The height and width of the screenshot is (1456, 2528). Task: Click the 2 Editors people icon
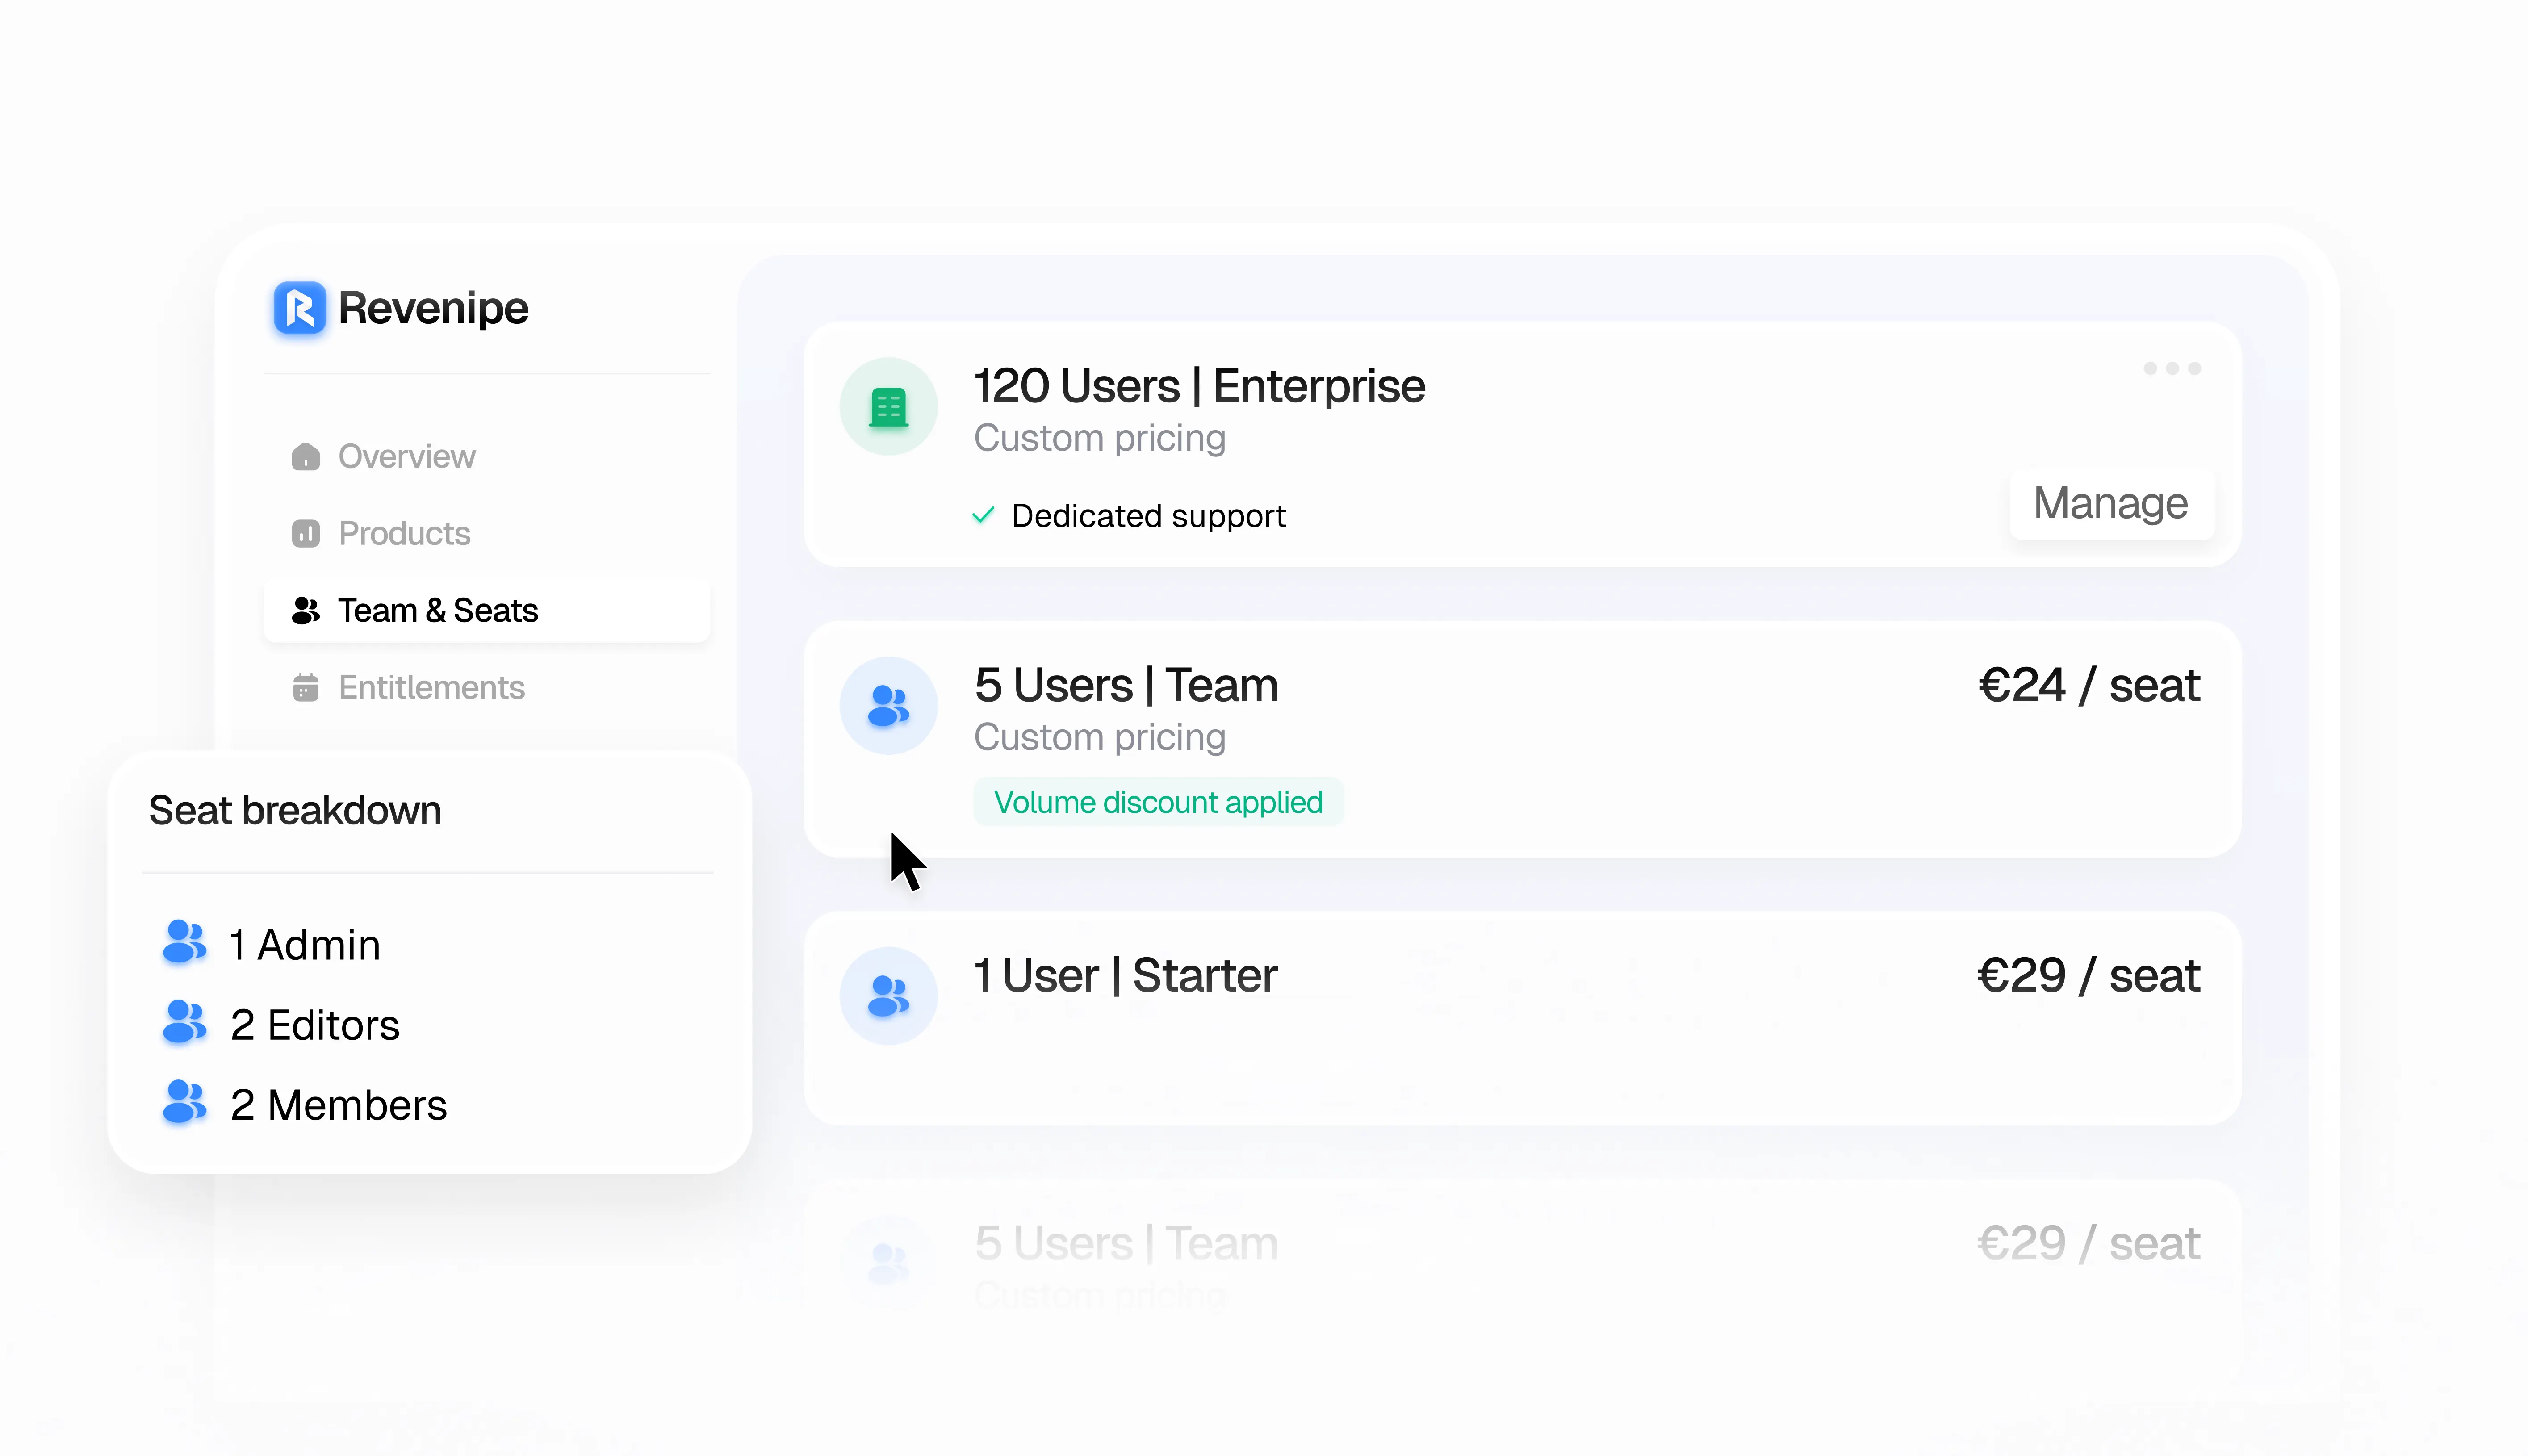(184, 1022)
